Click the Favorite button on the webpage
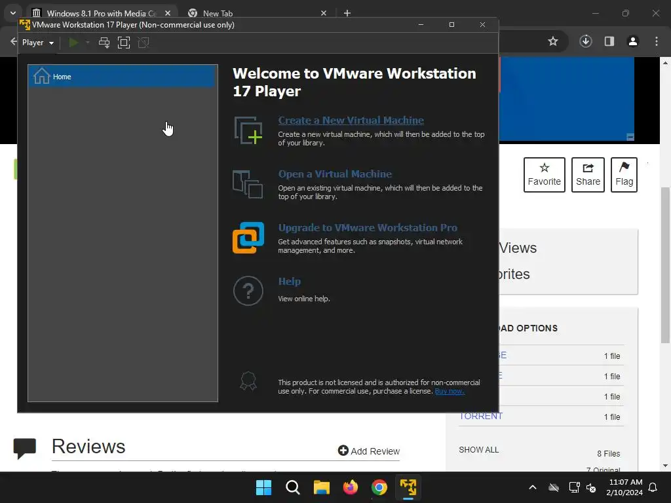Image resolution: width=671 pixels, height=503 pixels. (545, 174)
